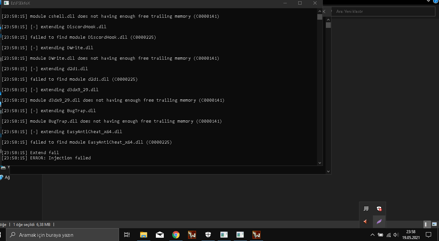The width and height of the screenshot is (439, 241).
Task: Open the notification center icon
Action: [428, 235]
